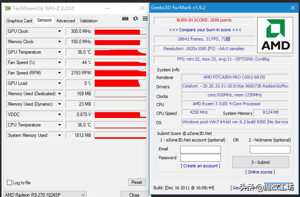Click the Close button in GPU-Z
The height and width of the screenshot is (197, 300).
(134, 195)
